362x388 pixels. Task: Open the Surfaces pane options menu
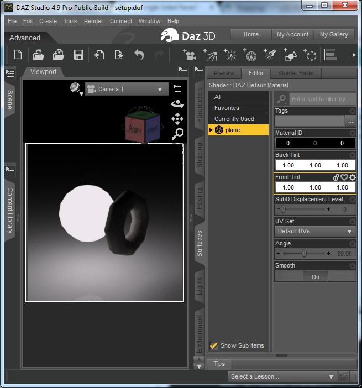199,71
